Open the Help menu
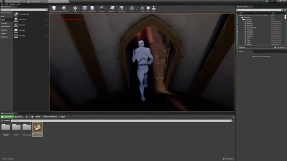Viewport: 287px width, 161px height. pyautogui.click(x=18, y=4)
